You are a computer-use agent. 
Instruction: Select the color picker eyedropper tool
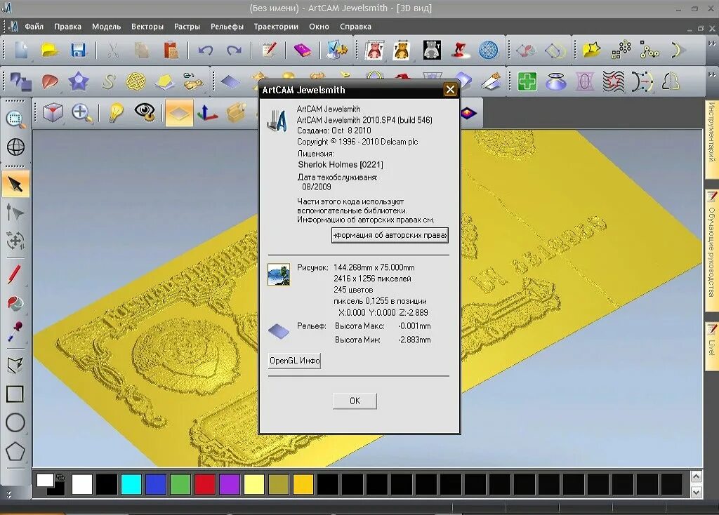tap(15, 330)
